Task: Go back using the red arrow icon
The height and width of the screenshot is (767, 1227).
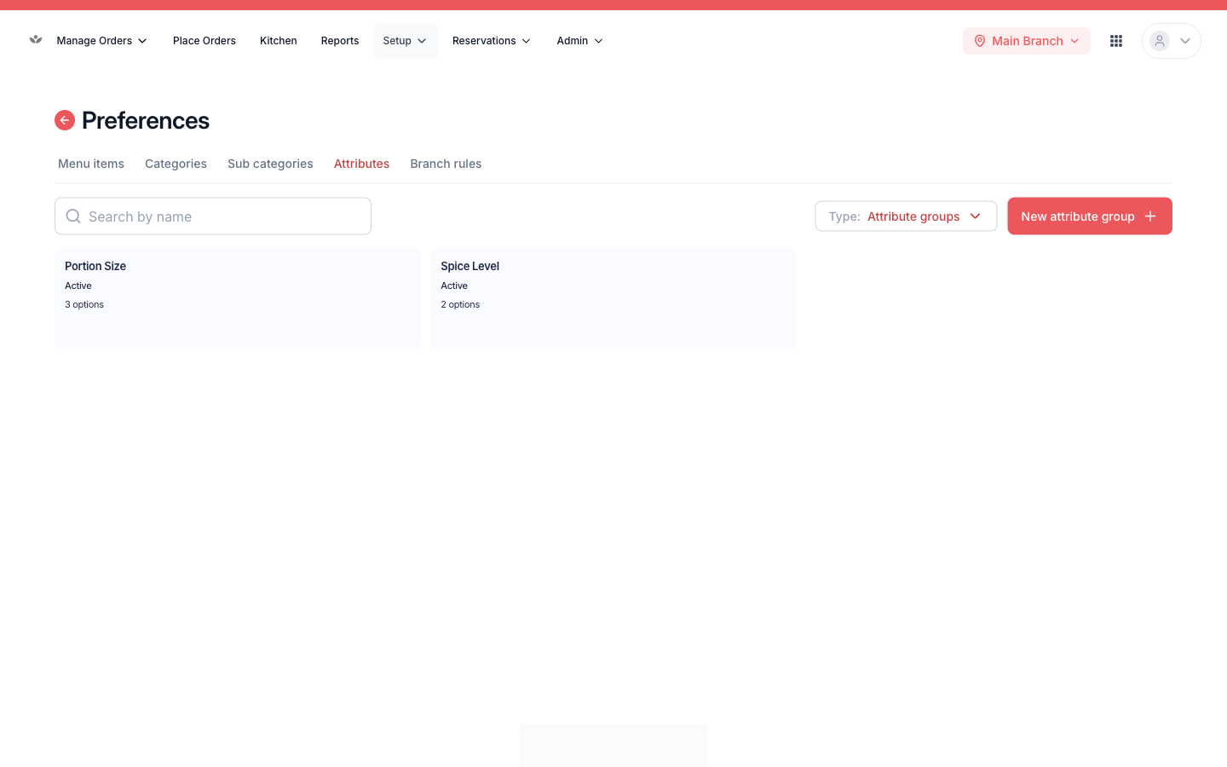Action: (x=65, y=120)
